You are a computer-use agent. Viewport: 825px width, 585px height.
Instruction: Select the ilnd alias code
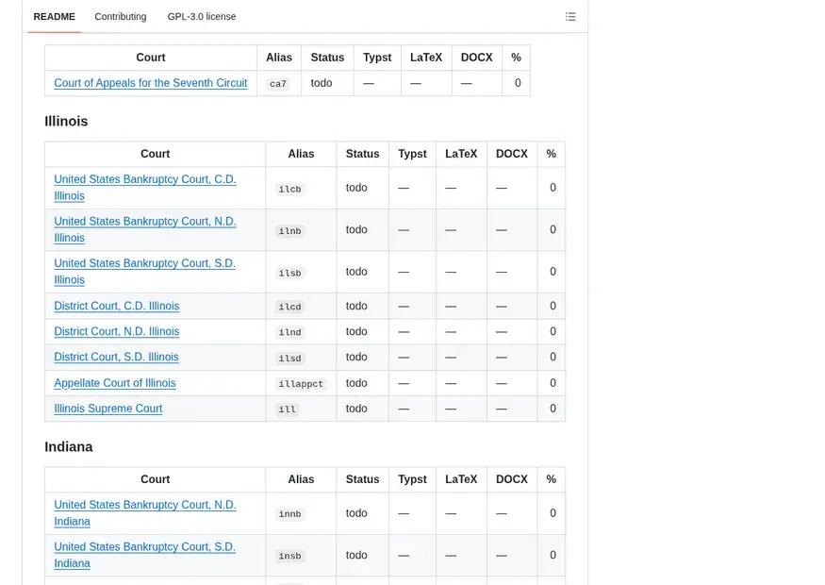click(289, 332)
